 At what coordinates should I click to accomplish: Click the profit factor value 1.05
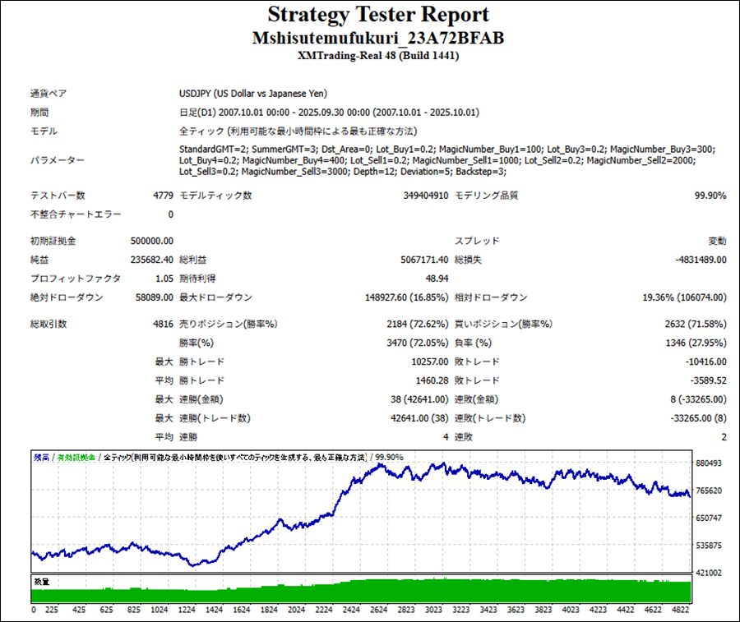tap(163, 279)
